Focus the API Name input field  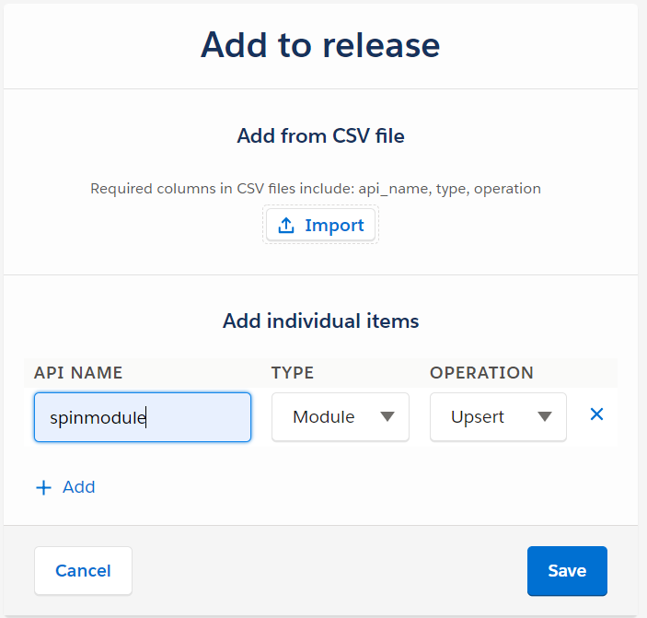pos(143,417)
